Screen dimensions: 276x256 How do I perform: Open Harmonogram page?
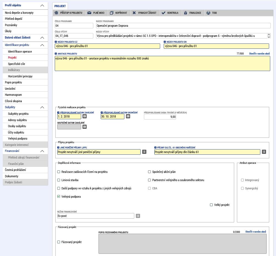click(25, 95)
